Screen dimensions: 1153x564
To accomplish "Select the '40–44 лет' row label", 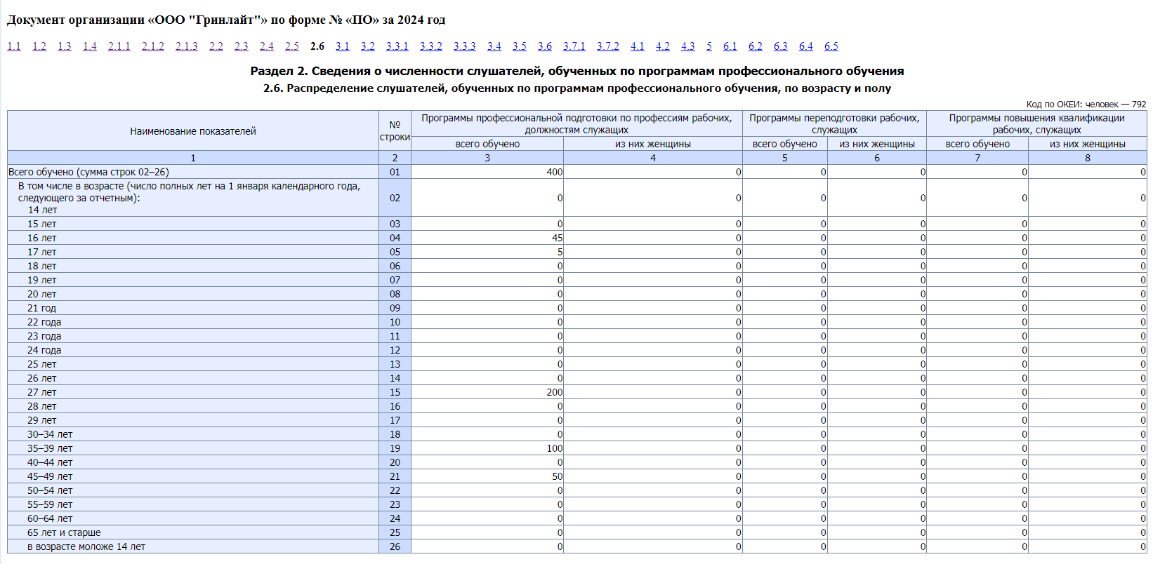I will pos(50,462).
